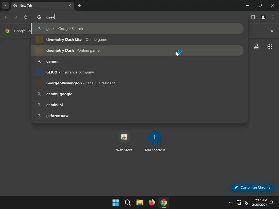Viewport: 279px width, 209px height.
Task: Open the profile avatar menu
Action: coord(263,17)
